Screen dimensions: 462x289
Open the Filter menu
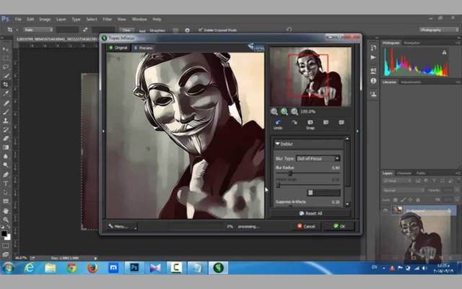pyautogui.click(x=107, y=19)
